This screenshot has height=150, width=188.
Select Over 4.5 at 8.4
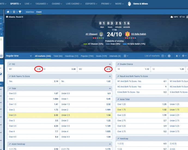34,137
